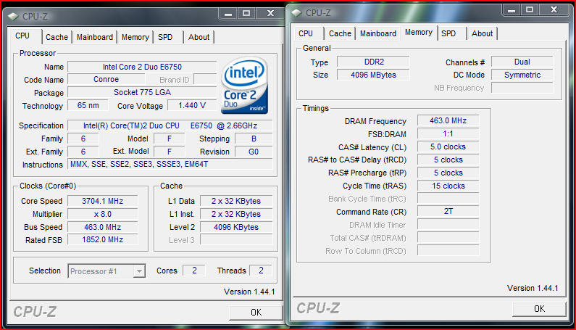Click the core speed value '3704.1 MHz'

click(102, 201)
